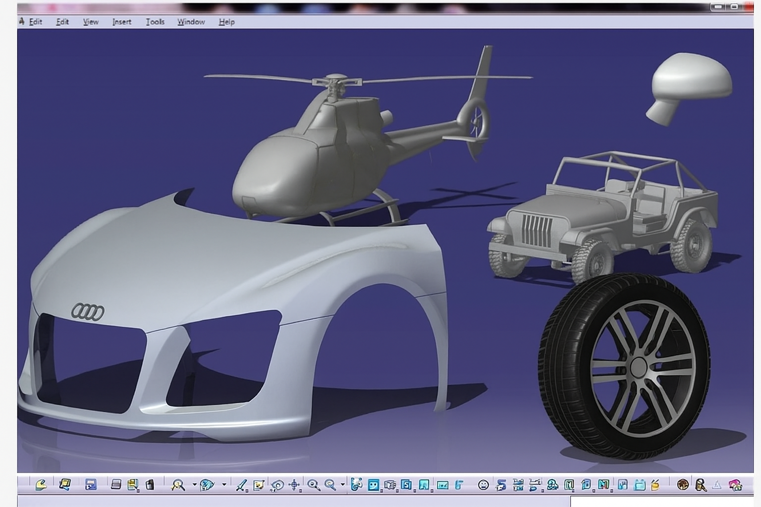Click the smiley face toolbar icon

tap(483, 485)
